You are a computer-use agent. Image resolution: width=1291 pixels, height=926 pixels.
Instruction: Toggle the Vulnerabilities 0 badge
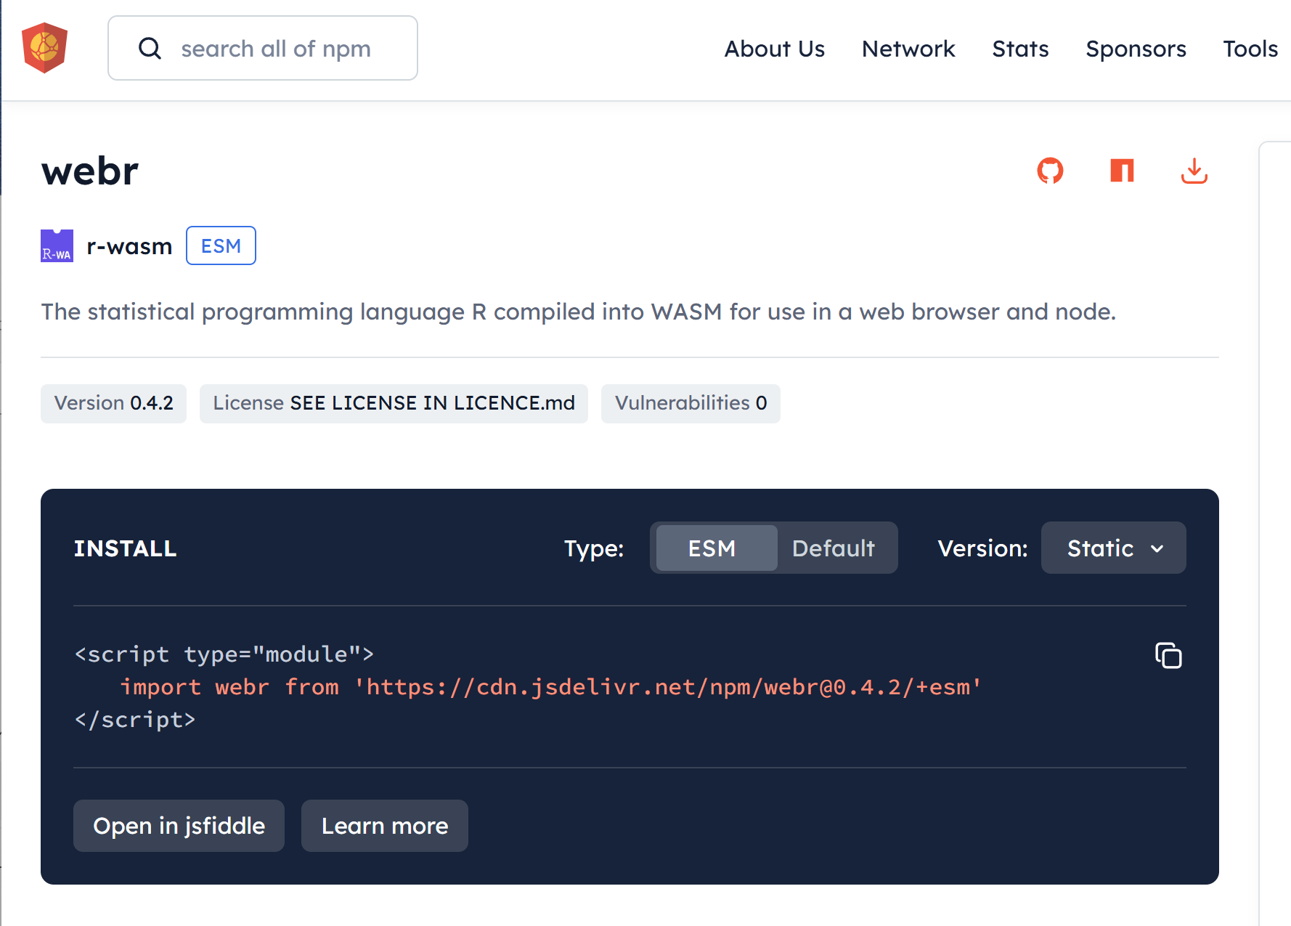tap(691, 403)
